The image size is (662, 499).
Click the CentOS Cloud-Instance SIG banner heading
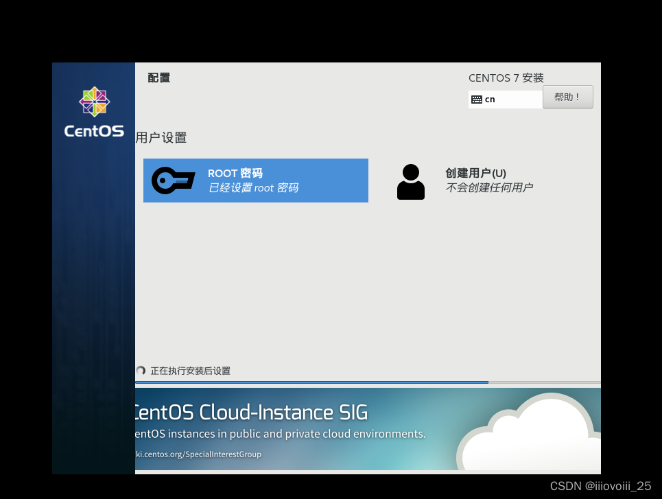(x=251, y=412)
